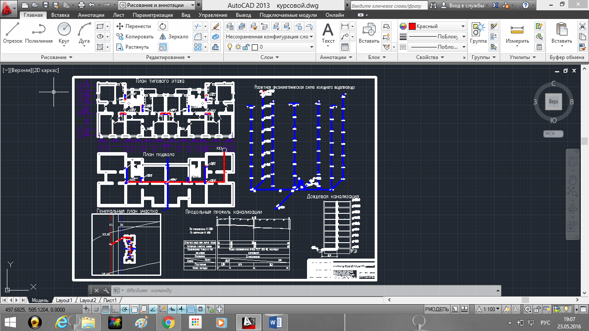Click the keyword search field in title bar

click(x=388, y=6)
